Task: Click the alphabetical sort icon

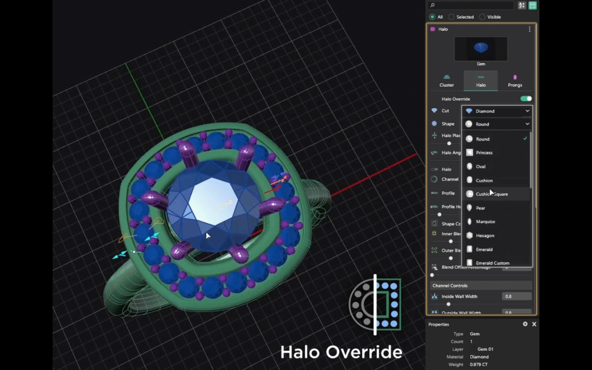Action: (521, 5)
